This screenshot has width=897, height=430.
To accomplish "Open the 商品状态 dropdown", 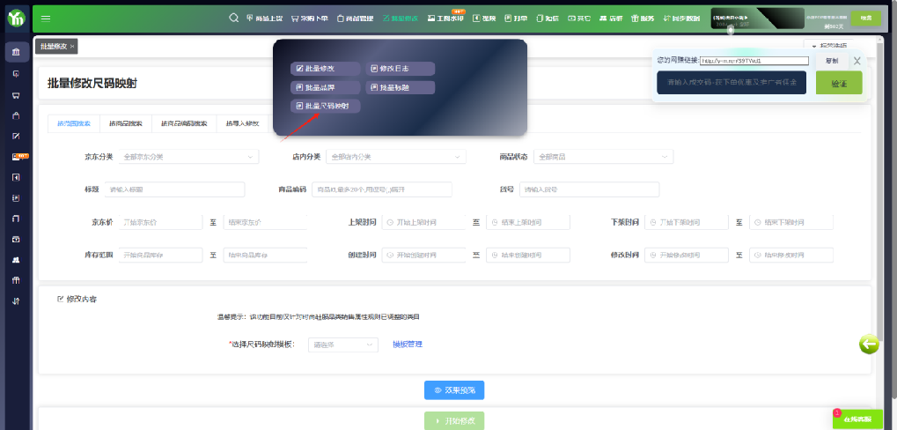I will [602, 157].
